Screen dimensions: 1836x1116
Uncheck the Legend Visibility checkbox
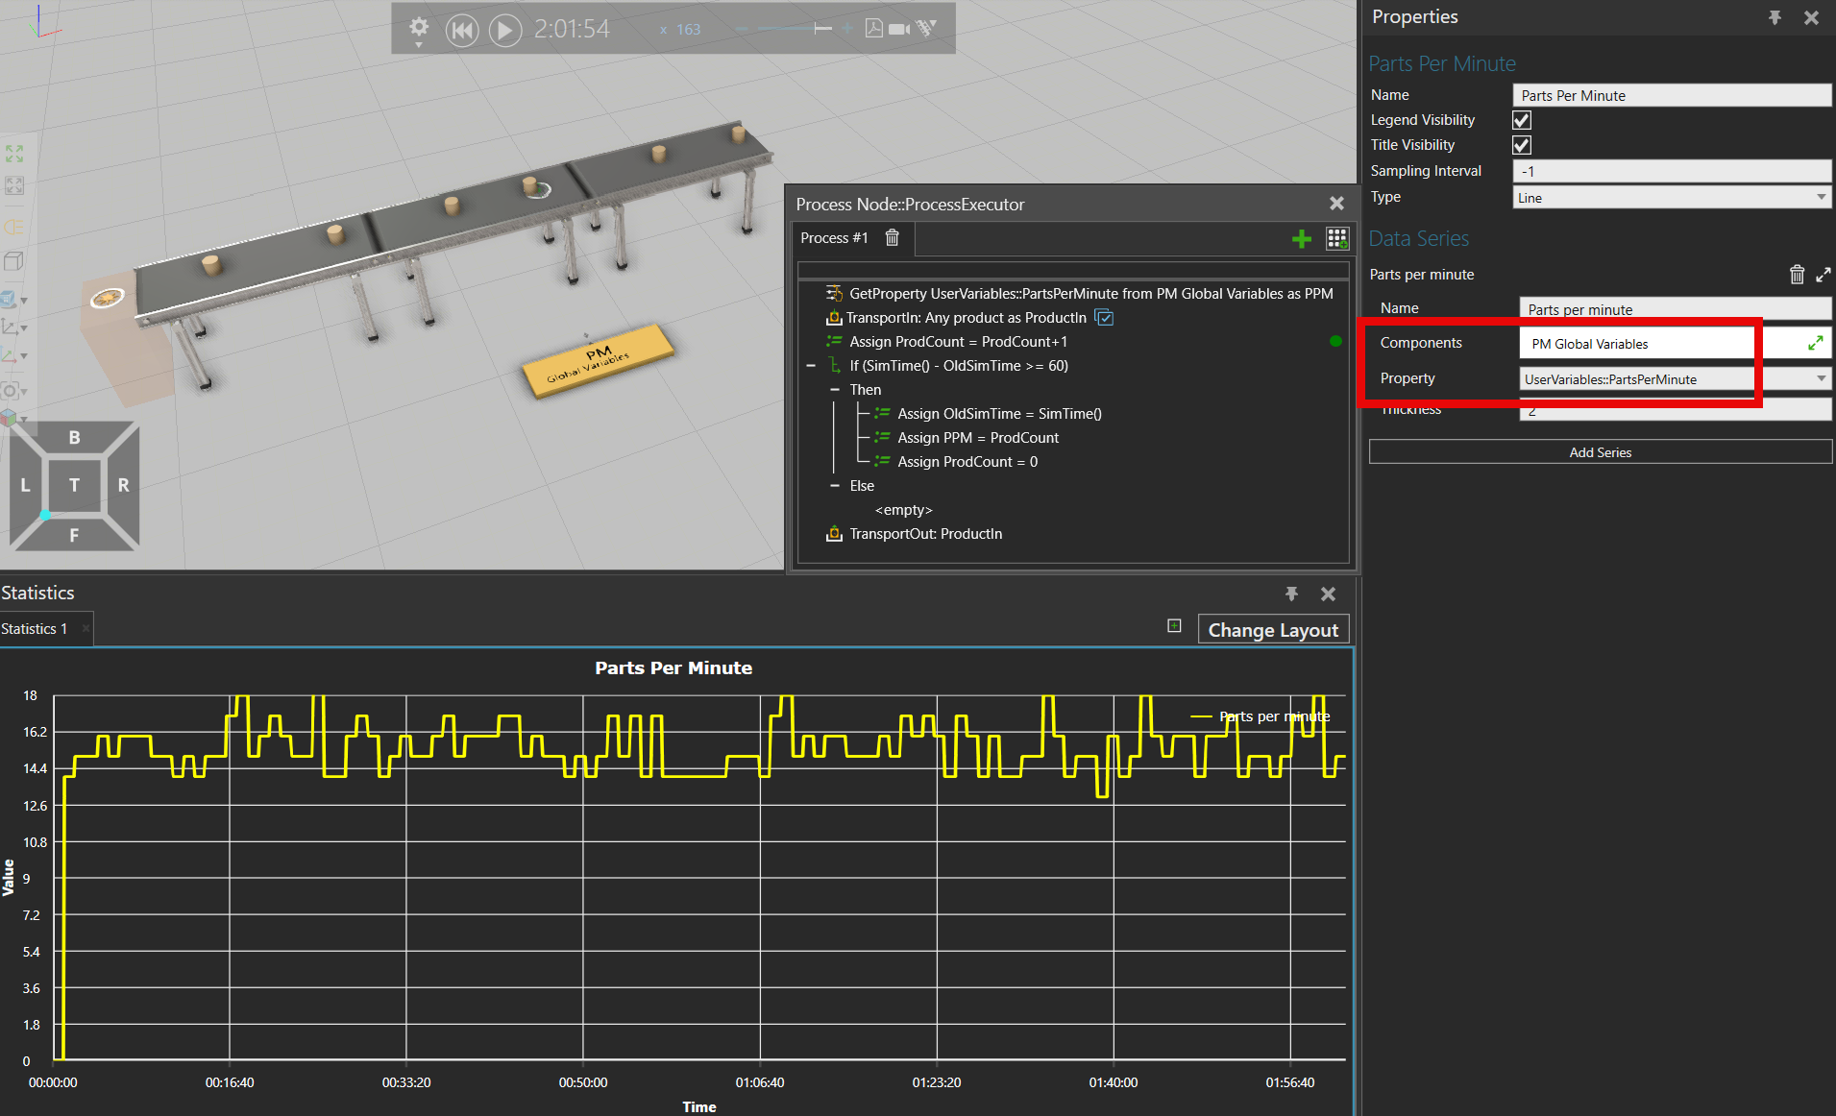click(x=1522, y=120)
